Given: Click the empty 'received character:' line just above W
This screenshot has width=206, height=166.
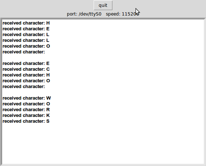Looking at the screenshot, I should [x=24, y=87].
